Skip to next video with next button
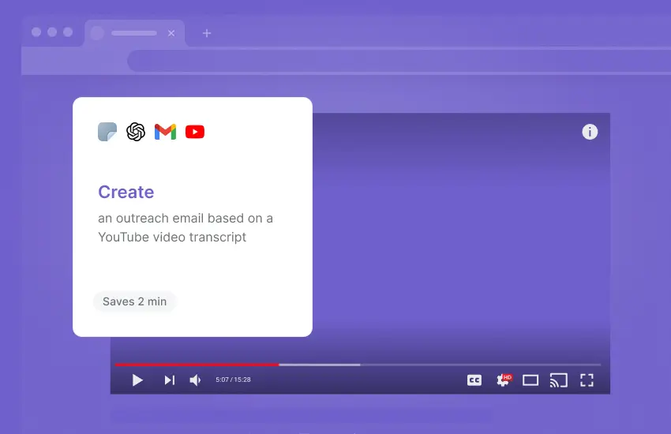The height and width of the screenshot is (434, 671). 170,380
